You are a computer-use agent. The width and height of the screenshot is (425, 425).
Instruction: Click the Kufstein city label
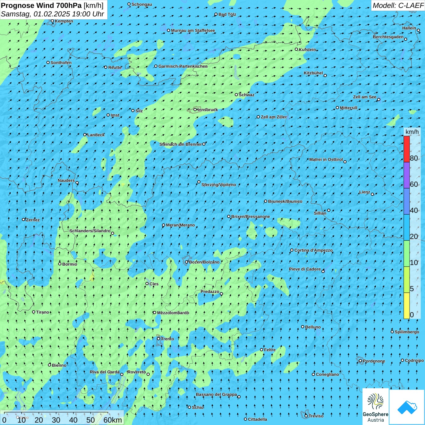pyautogui.click(x=308, y=50)
